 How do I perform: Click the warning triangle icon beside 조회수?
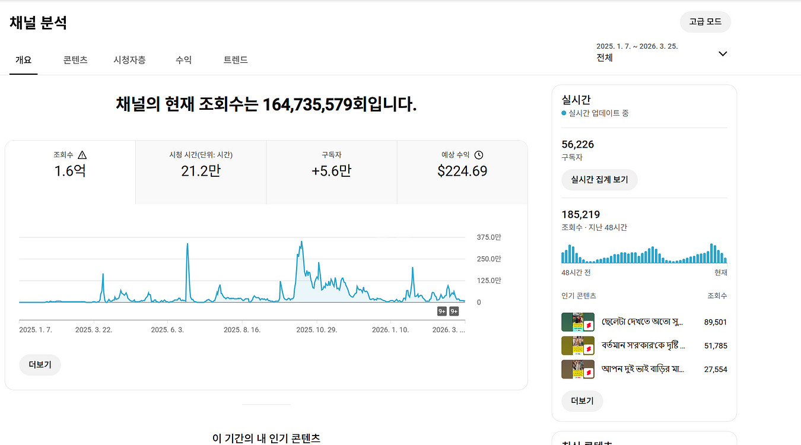pyautogui.click(x=82, y=155)
